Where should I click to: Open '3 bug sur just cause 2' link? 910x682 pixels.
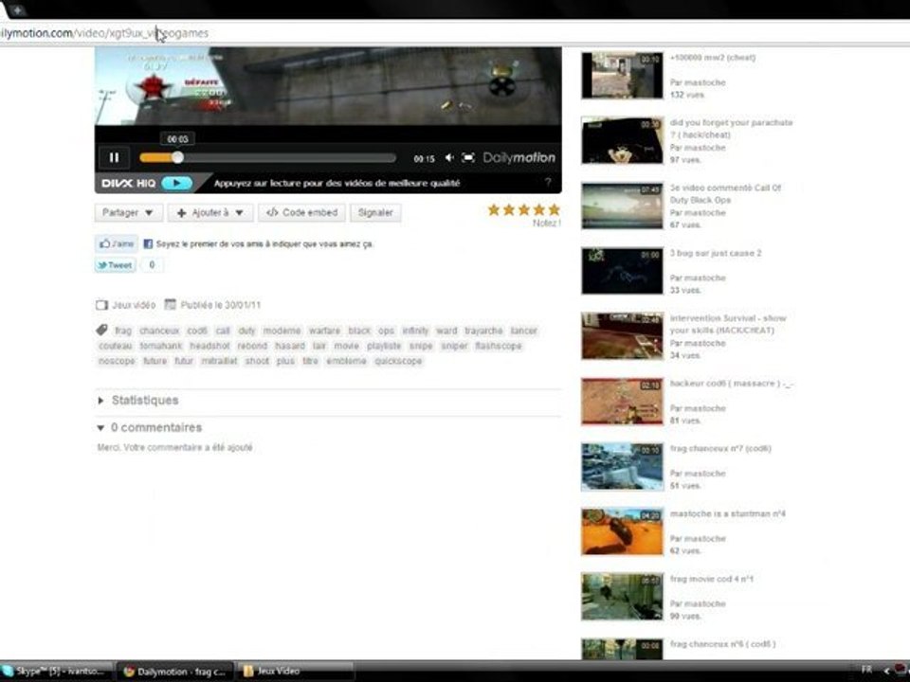[x=716, y=254]
